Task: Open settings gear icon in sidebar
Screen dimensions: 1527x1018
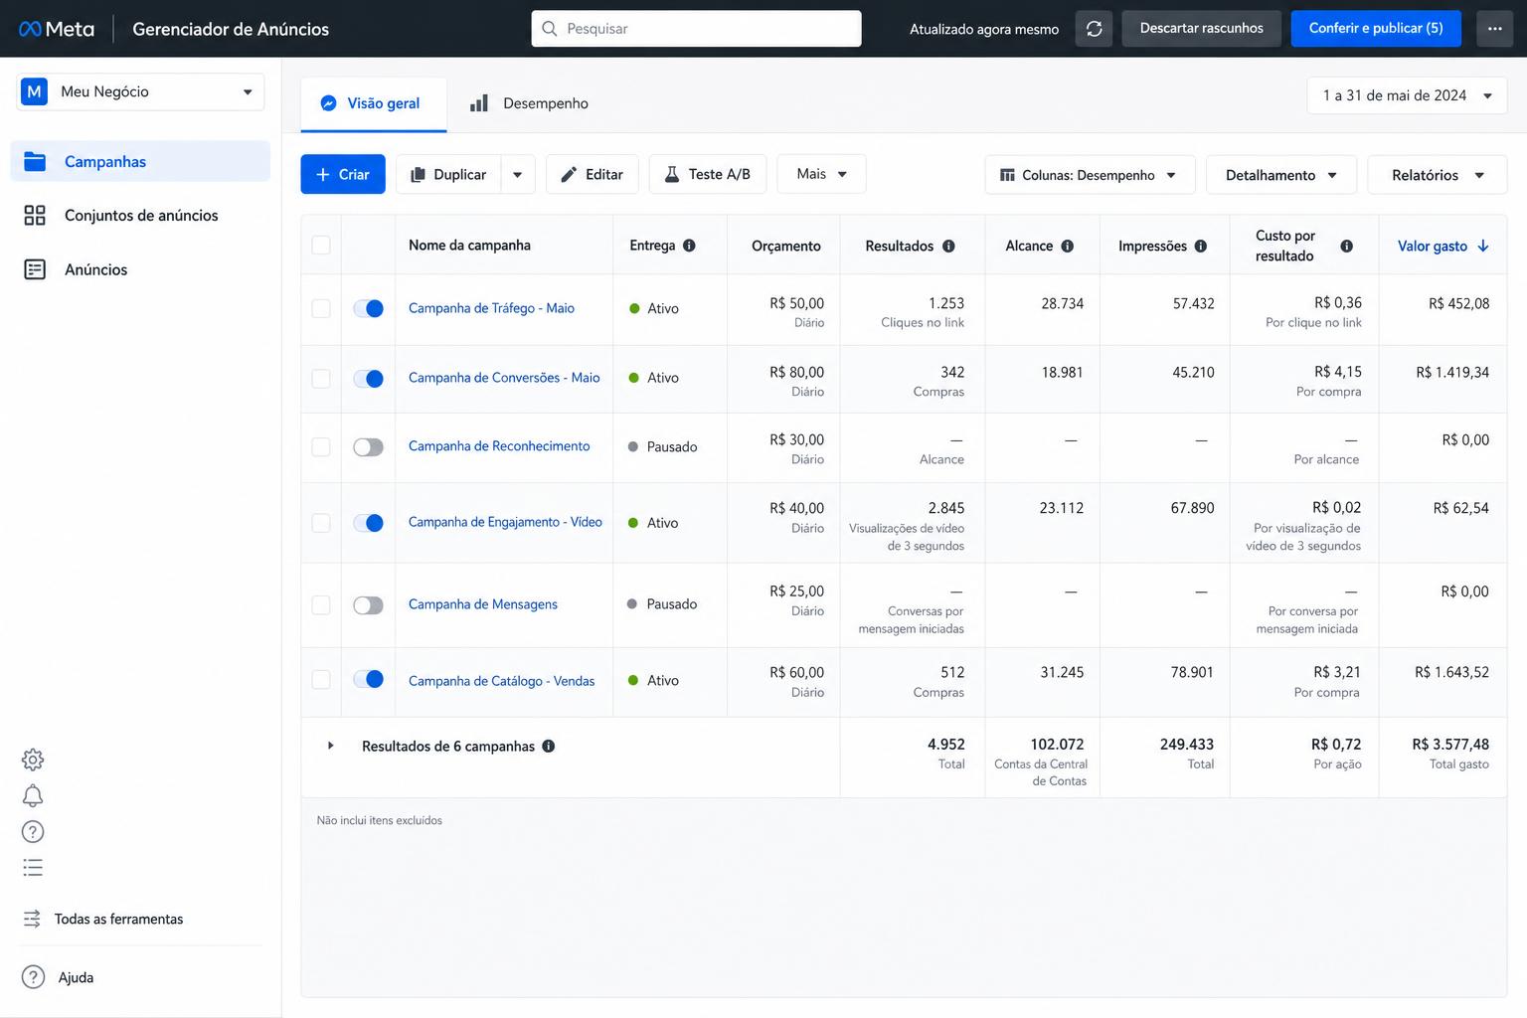Action: point(33,760)
